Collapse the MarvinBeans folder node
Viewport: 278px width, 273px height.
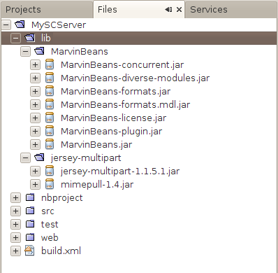[25, 51]
